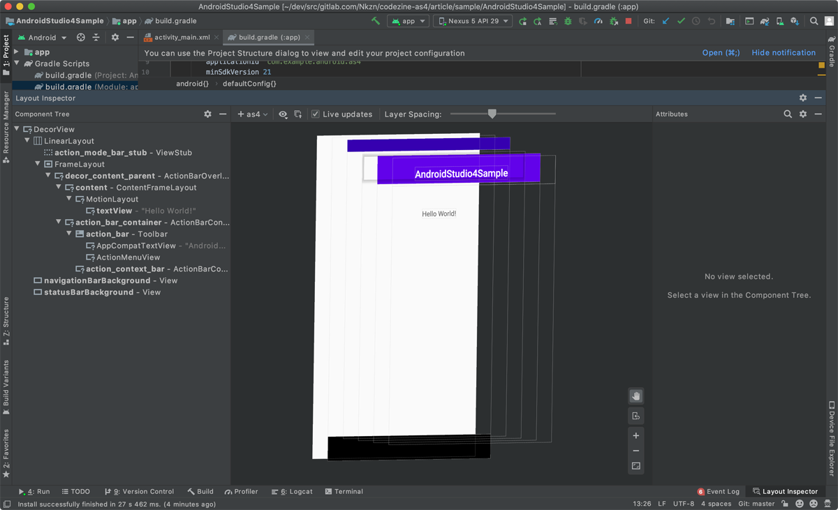Click the Hide notification link
The image size is (838, 510).
point(784,53)
